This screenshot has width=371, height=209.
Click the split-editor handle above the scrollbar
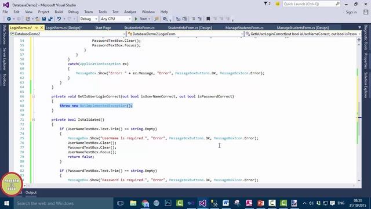click(359, 39)
